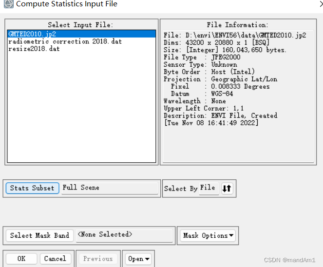
Task: Click the Byte Order Host (Intel) line
Action: (209, 72)
